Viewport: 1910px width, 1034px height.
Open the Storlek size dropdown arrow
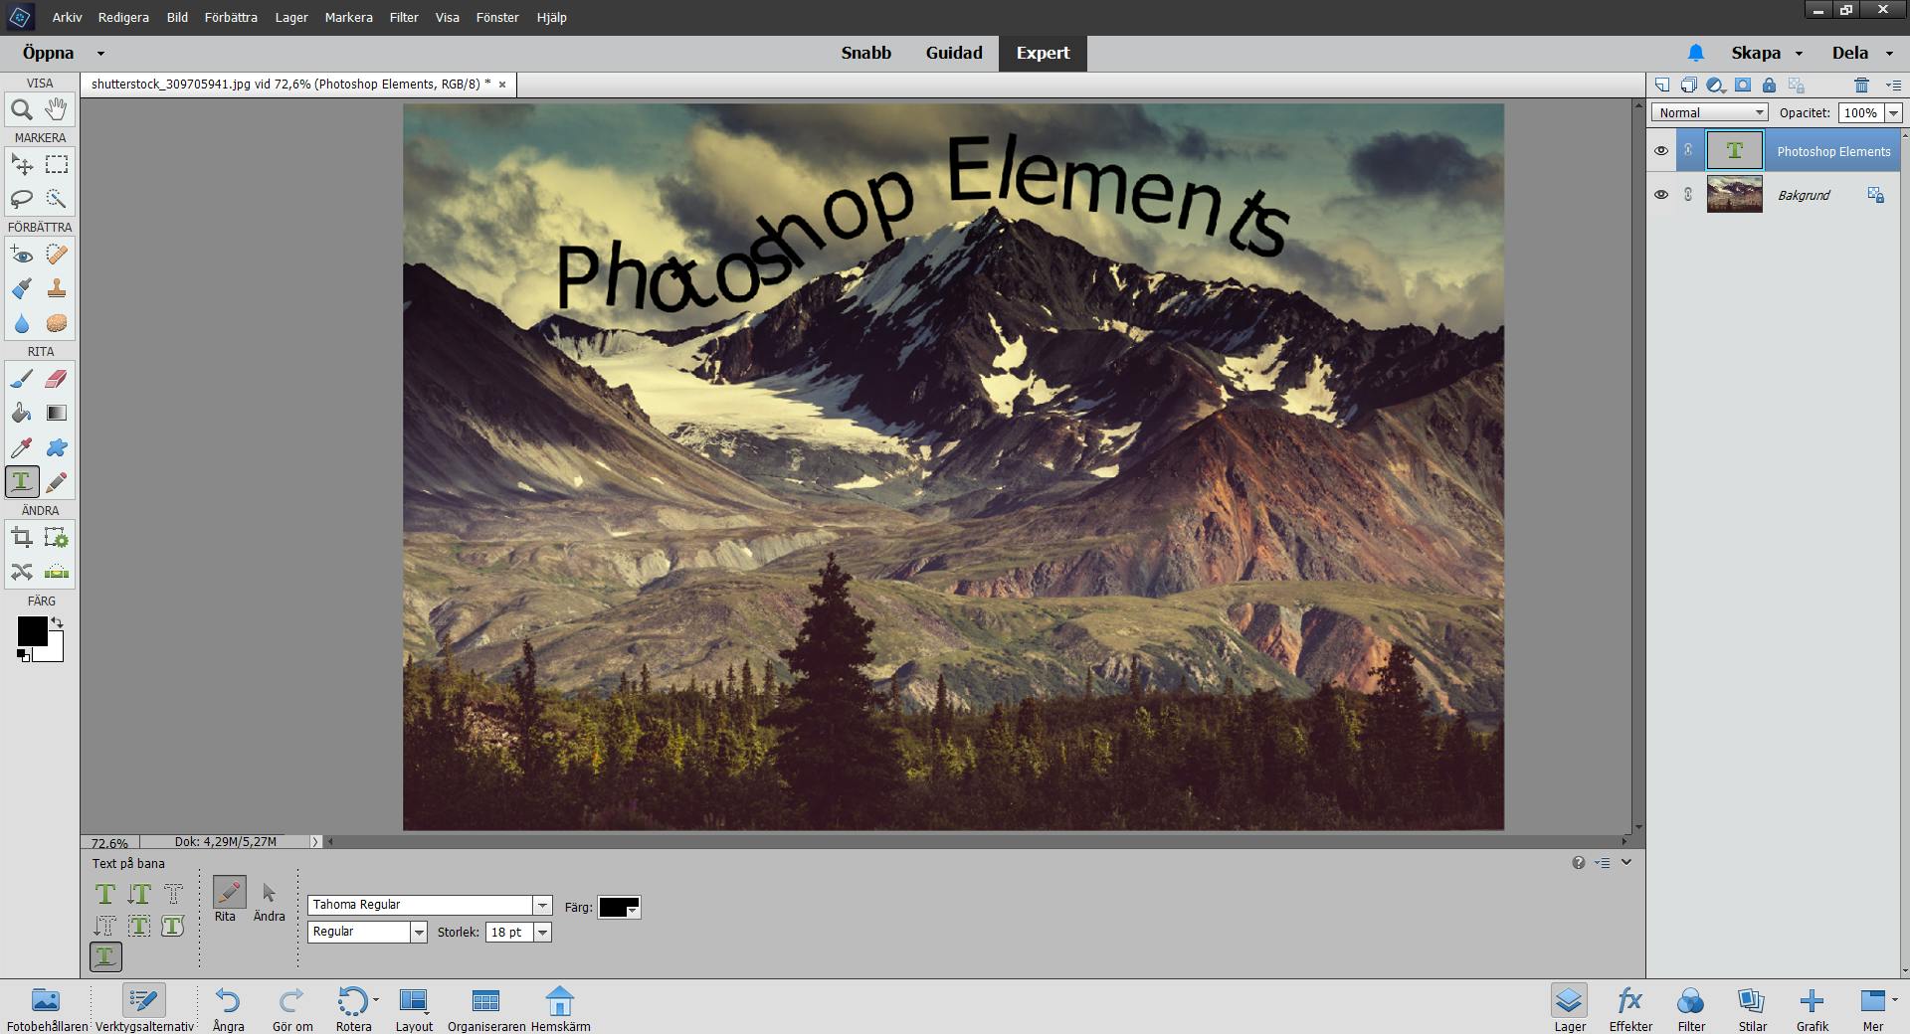point(542,932)
